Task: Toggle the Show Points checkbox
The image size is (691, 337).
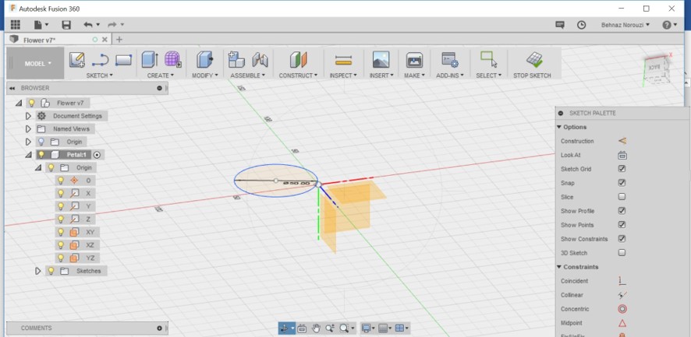Action: [622, 225]
